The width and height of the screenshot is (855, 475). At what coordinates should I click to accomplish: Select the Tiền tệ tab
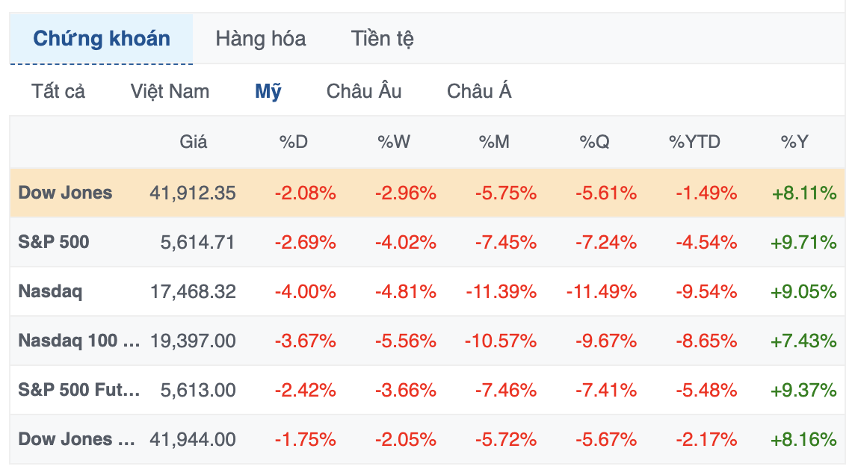[383, 39]
